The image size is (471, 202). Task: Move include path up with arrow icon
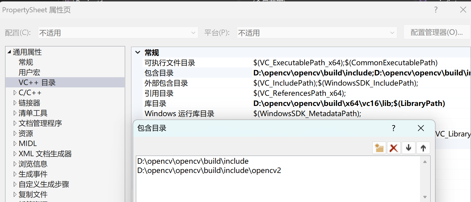coord(423,148)
